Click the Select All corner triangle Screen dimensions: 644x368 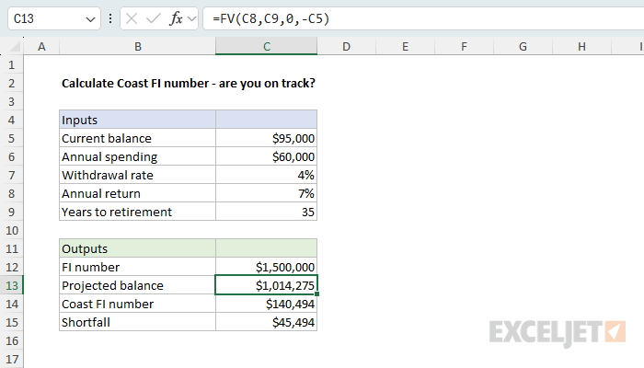15,46
